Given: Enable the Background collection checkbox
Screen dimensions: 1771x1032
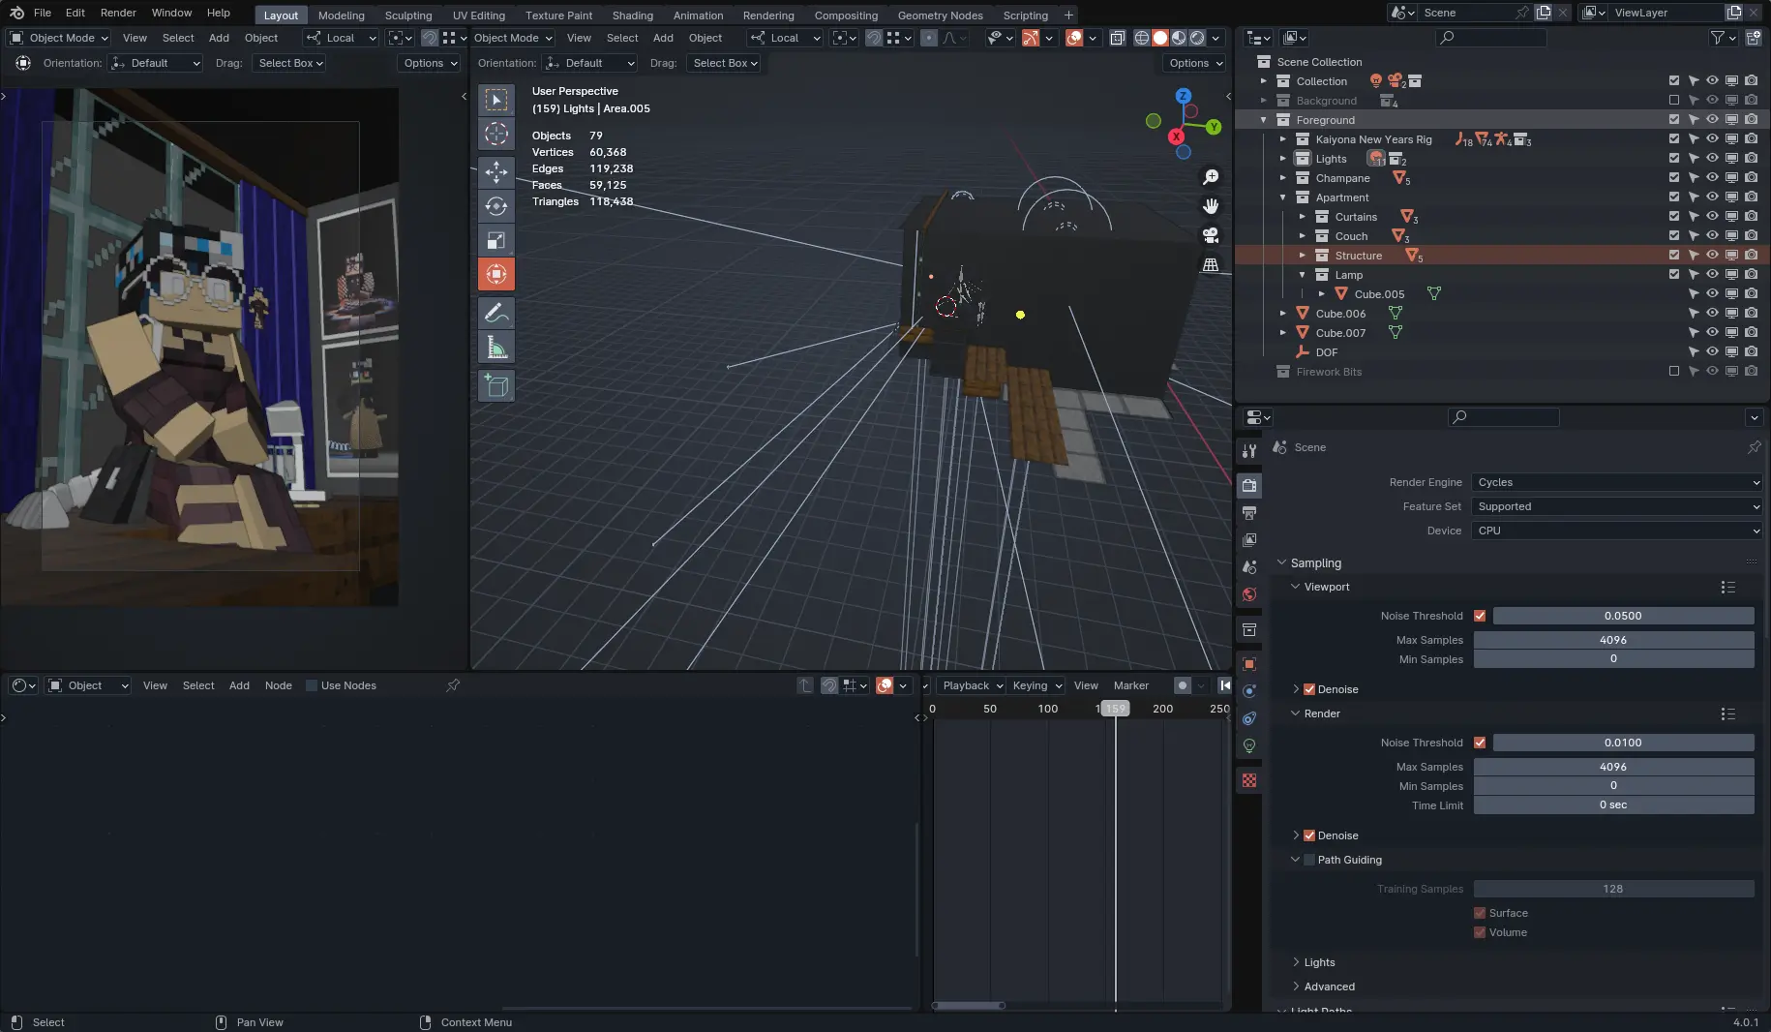Looking at the screenshot, I should pos(1674,101).
